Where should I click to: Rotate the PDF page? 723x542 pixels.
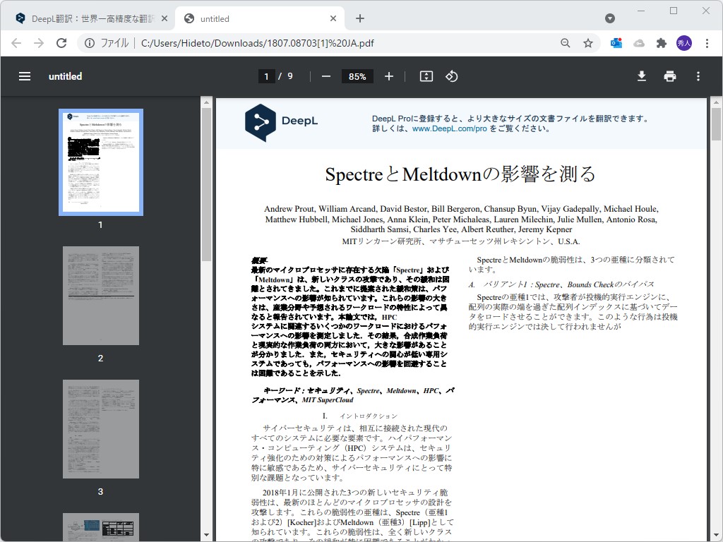point(453,76)
